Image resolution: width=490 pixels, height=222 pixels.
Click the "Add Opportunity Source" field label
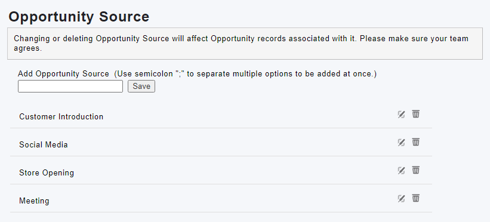point(63,74)
